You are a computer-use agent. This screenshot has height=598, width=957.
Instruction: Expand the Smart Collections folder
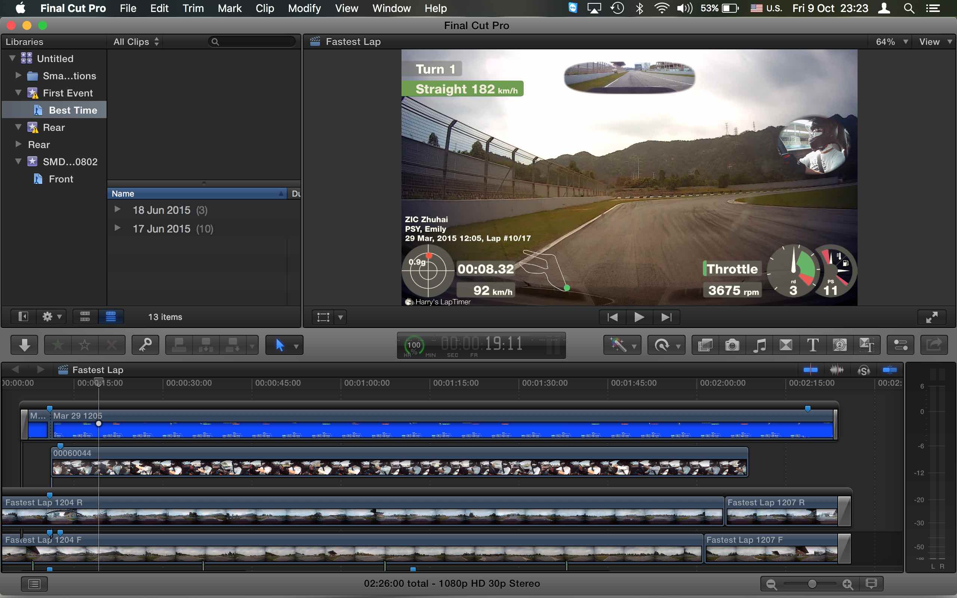point(18,75)
